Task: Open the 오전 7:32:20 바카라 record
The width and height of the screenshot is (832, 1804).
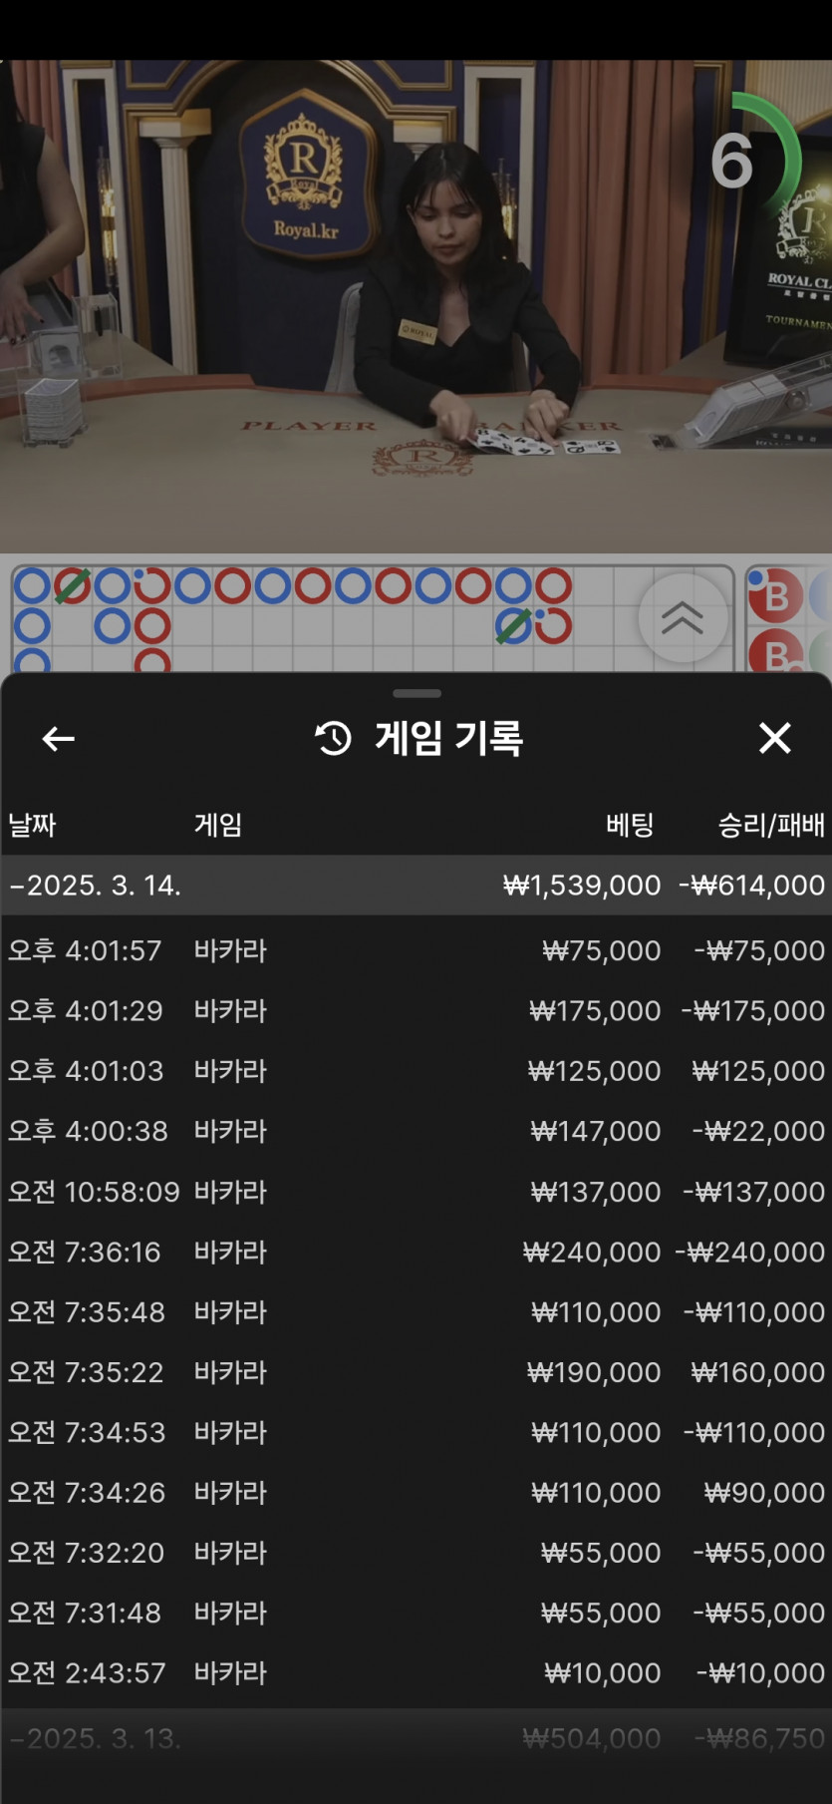Action: (416, 1553)
